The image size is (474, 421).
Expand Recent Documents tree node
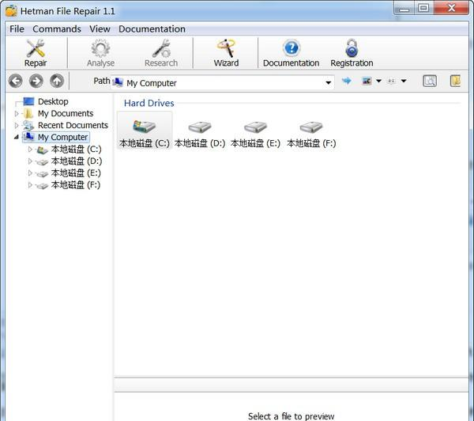click(x=17, y=125)
